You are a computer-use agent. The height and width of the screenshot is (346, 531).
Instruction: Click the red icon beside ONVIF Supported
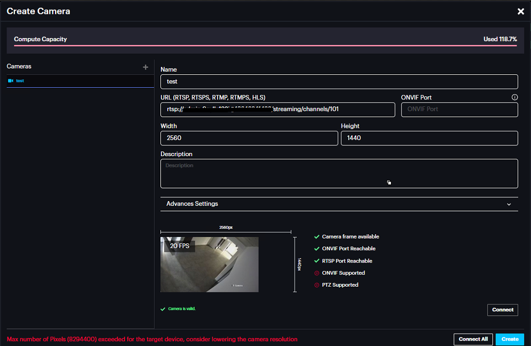(317, 273)
